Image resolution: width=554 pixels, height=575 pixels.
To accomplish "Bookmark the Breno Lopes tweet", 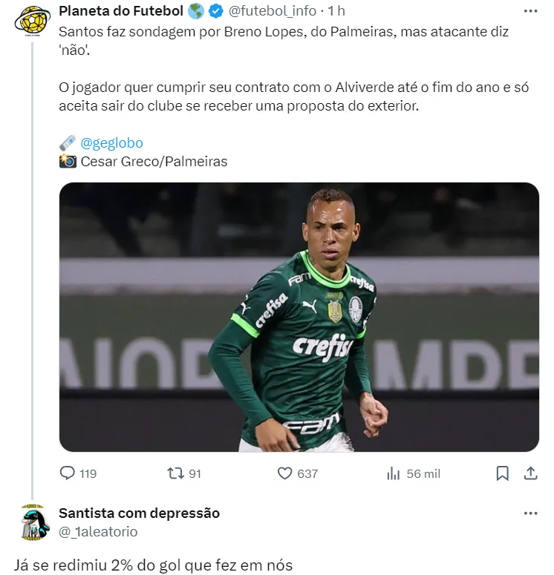I will coord(502,473).
